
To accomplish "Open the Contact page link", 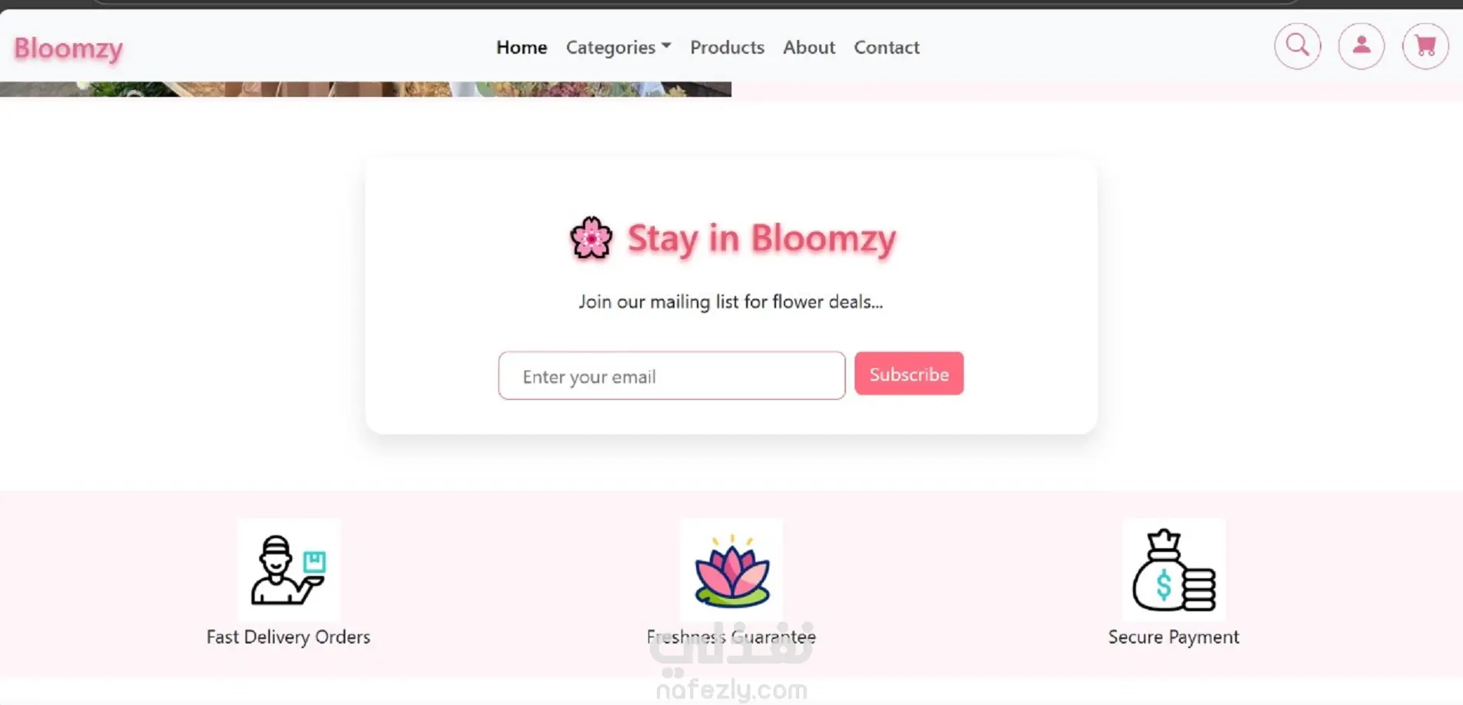I will click(x=886, y=47).
